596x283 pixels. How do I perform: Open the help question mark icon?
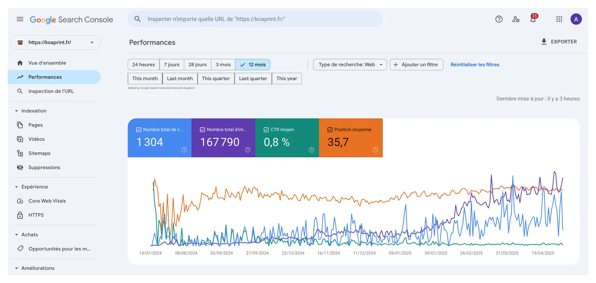499,19
